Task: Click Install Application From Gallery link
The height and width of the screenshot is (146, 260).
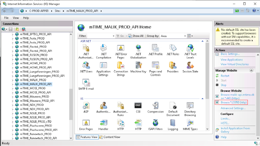Action: pyautogui.click(x=235, y=130)
